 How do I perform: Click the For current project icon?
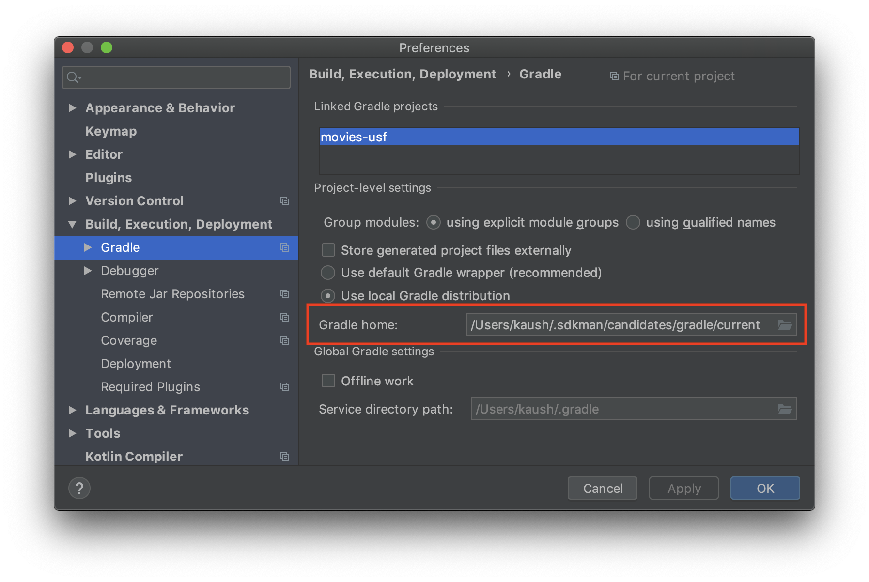tap(614, 76)
